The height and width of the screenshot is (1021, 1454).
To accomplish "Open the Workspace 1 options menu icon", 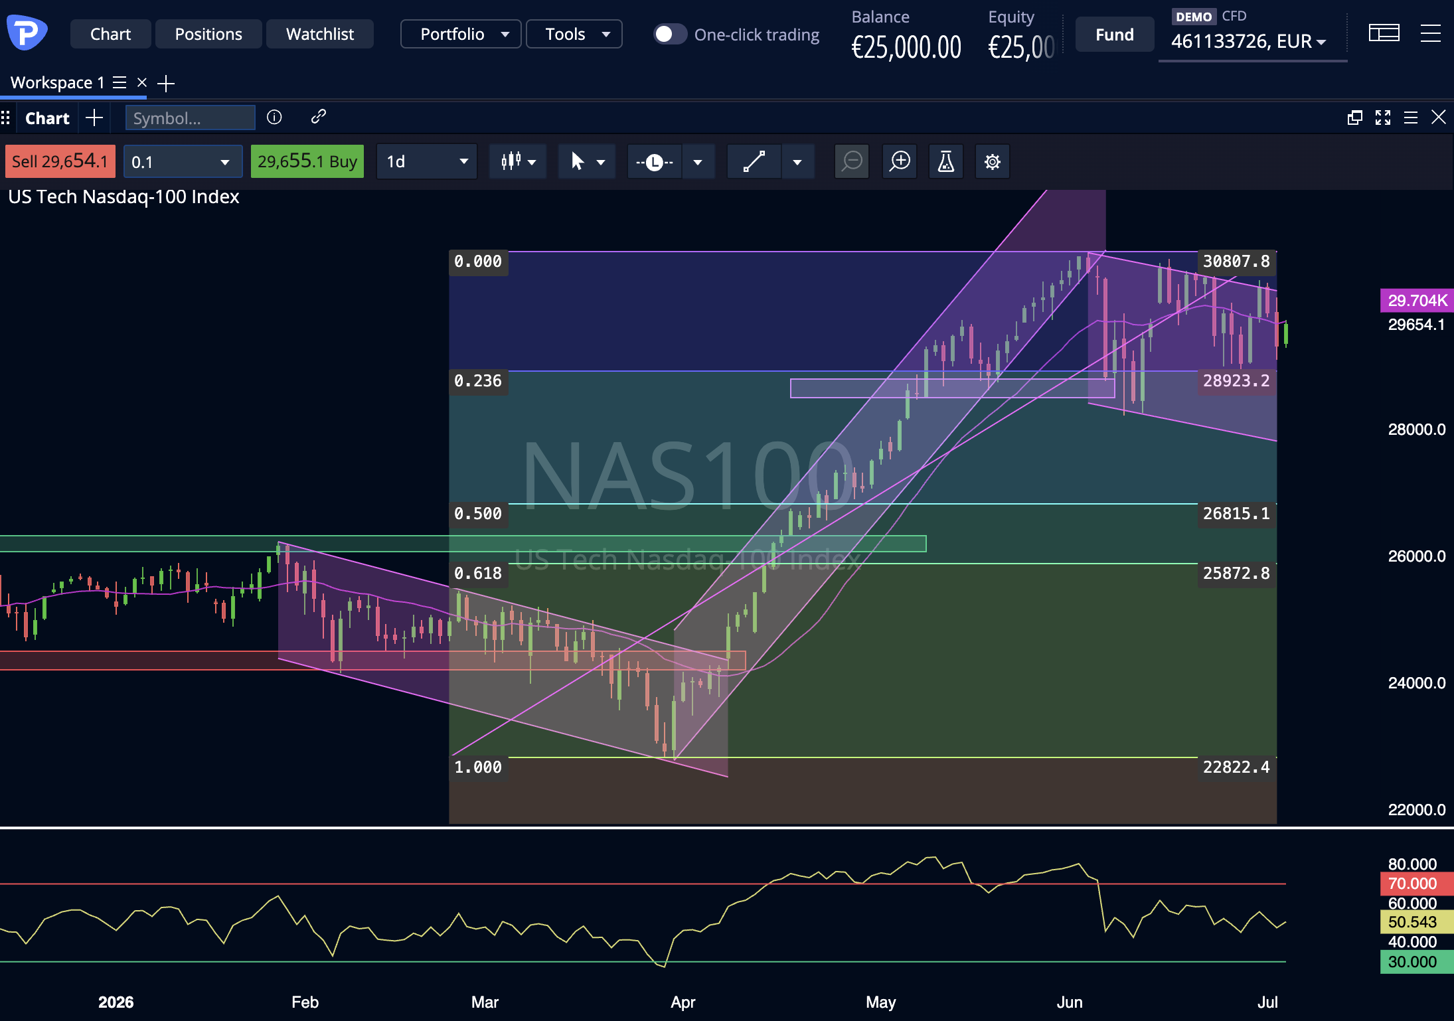I will [x=120, y=82].
